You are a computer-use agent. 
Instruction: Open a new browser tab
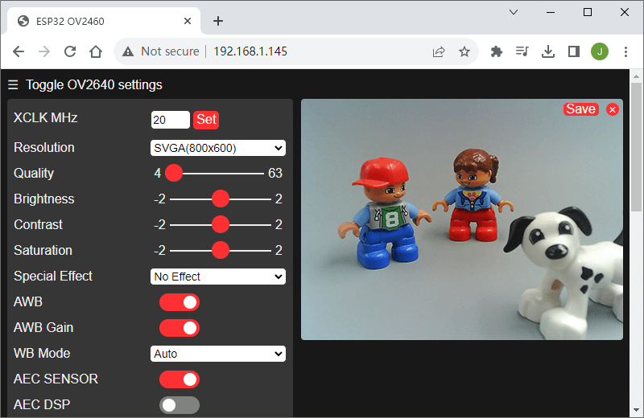(x=217, y=21)
